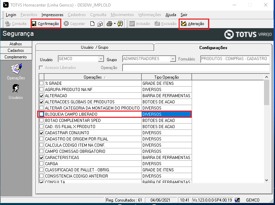Click the printer icon in toolbar

109,24
